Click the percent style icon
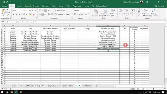The width and height of the screenshot is (167, 94). coord(79,14)
